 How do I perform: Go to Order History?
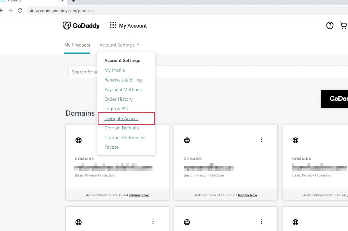tap(118, 99)
